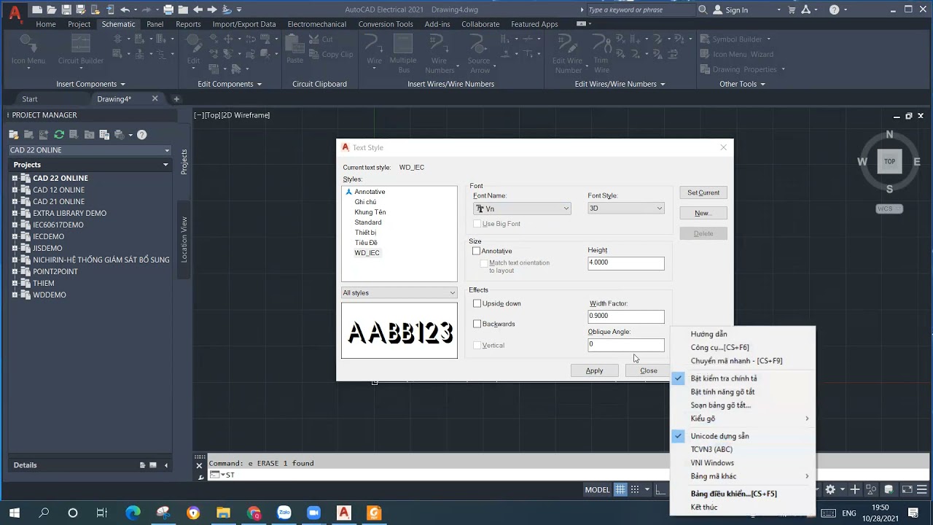Image resolution: width=933 pixels, height=525 pixels.
Task: Open the Reports ribbon tab
Action: click(x=188, y=24)
